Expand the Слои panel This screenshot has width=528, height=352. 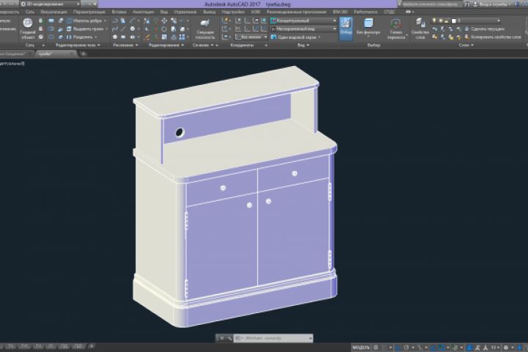click(466, 45)
